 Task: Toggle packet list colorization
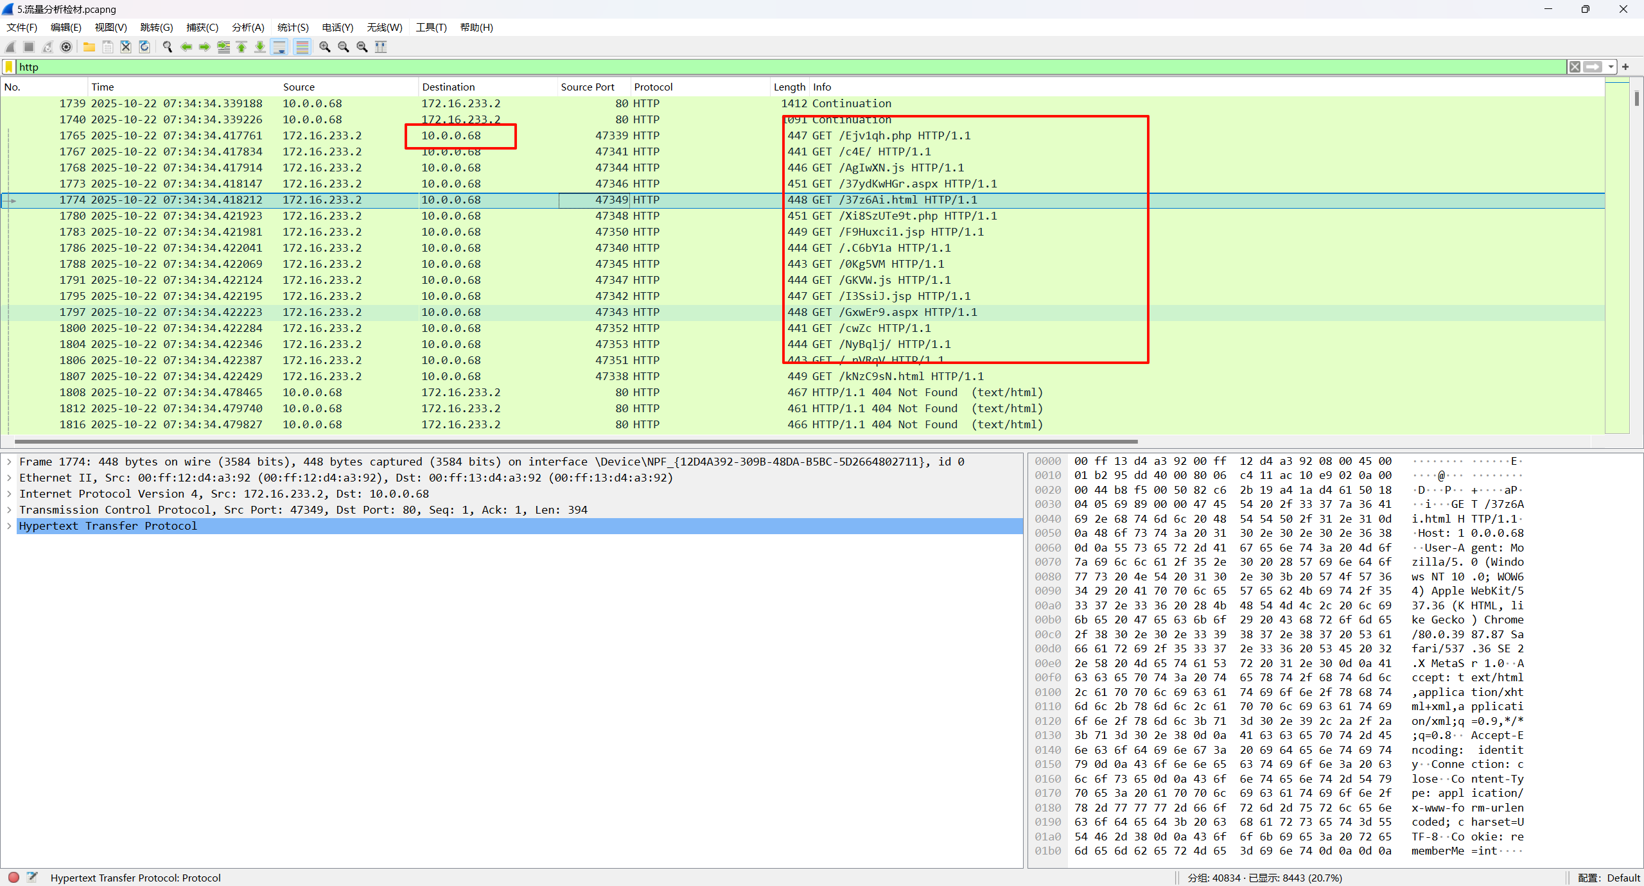302,47
